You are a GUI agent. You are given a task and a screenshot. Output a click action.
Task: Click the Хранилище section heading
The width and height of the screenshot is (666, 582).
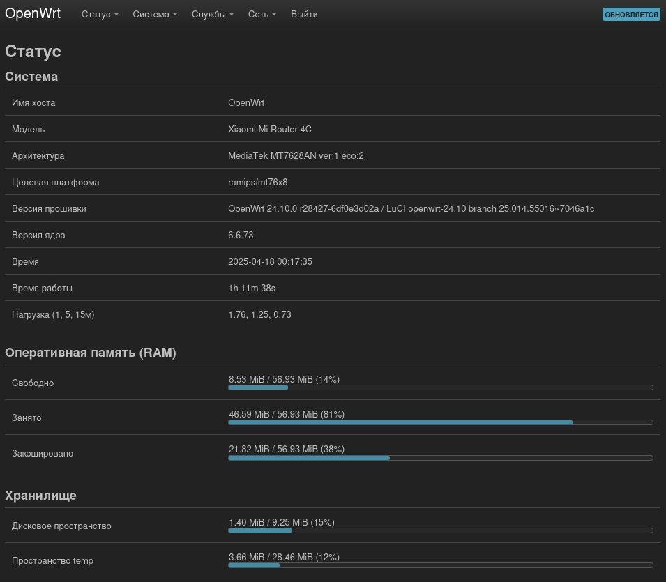[x=40, y=496]
